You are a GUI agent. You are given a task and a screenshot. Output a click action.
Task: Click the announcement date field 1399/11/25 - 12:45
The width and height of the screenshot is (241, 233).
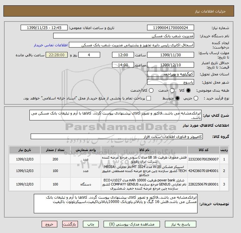coord(44,28)
